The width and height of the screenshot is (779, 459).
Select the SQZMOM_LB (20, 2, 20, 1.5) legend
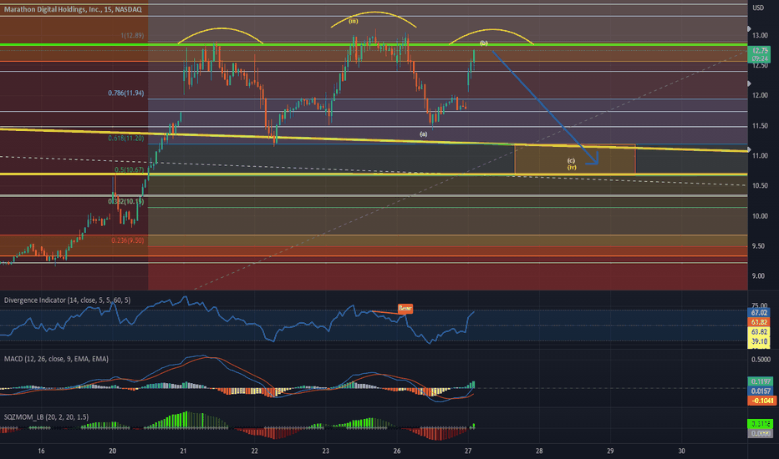coord(46,417)
